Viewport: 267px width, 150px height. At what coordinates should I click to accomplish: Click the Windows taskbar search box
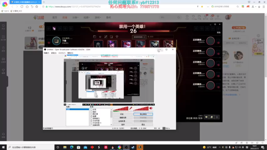point(31,147)
